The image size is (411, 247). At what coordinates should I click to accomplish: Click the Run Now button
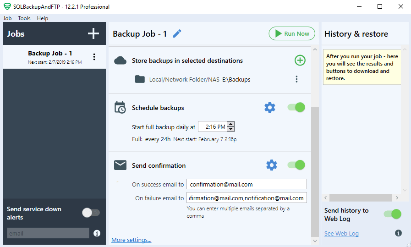pyautogui.click(x=292, y=33)
